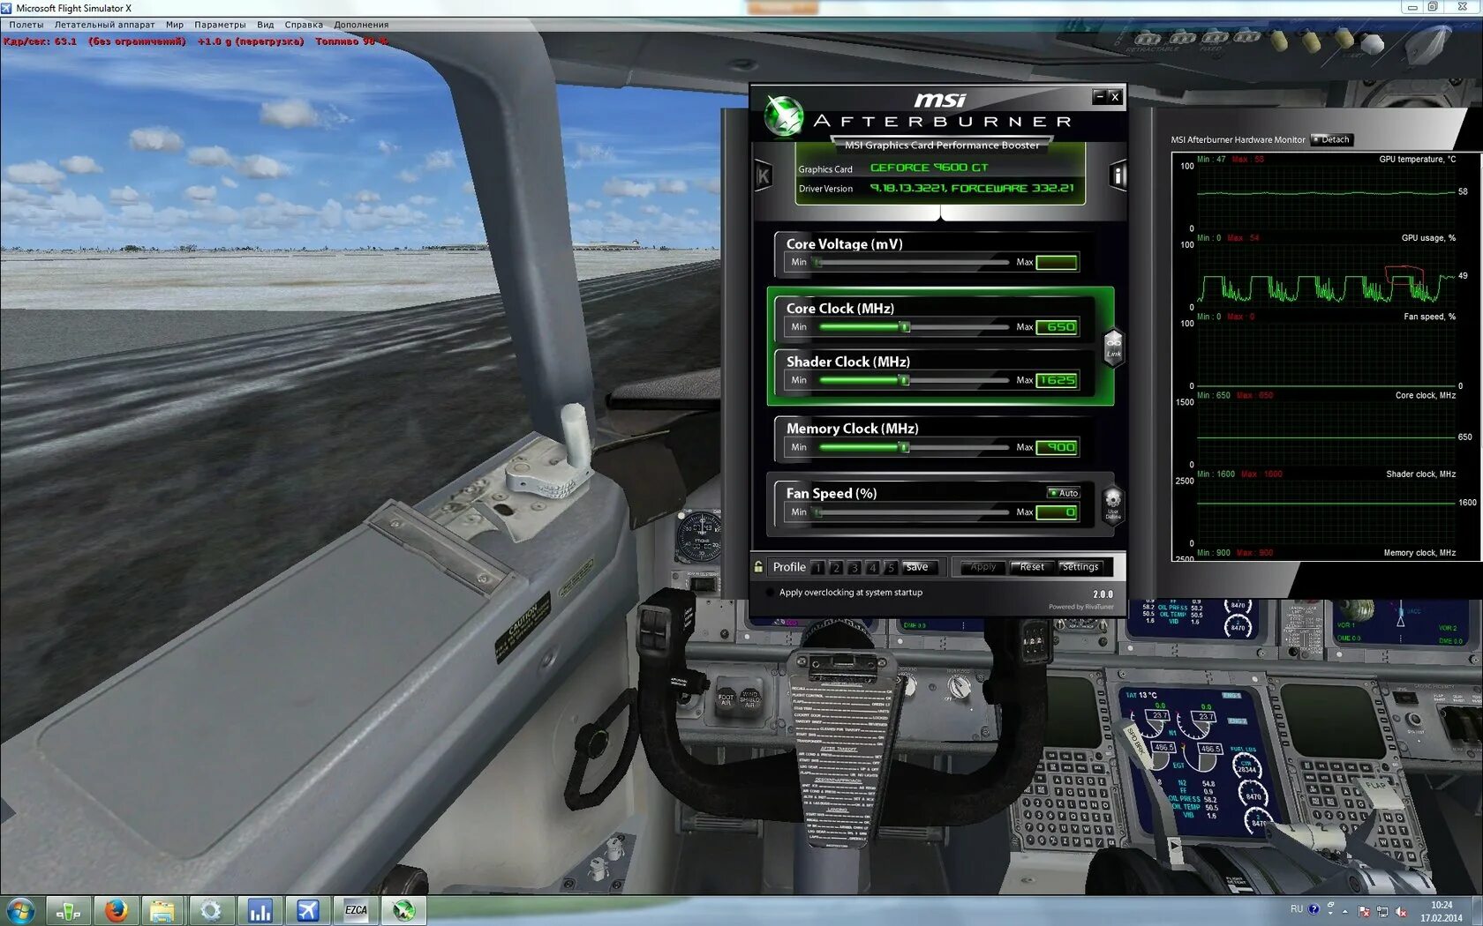Toggle the Link clocks button
Screen dimensions: 1483x926
pyautogui.click(x=1114, y=346)
